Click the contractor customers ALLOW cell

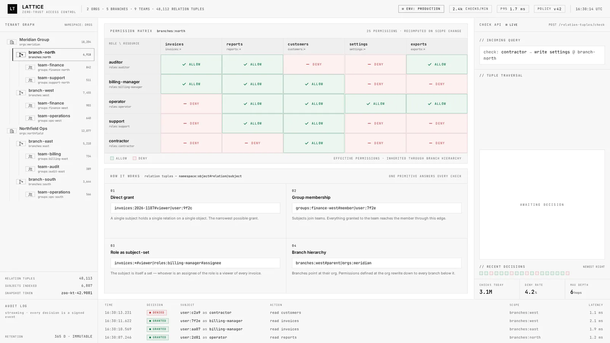tap(314, 143)
